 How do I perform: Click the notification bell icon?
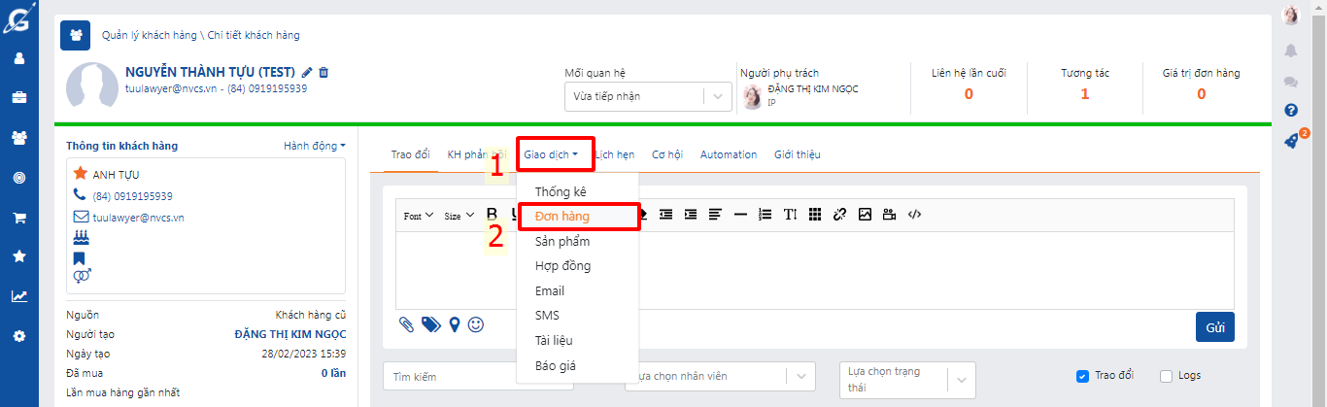(1291, 51)
